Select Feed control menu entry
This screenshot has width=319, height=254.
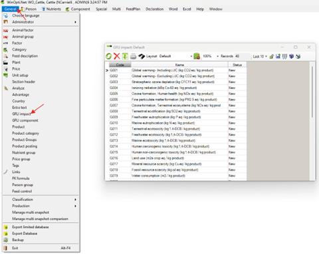[x=22, y=191]
